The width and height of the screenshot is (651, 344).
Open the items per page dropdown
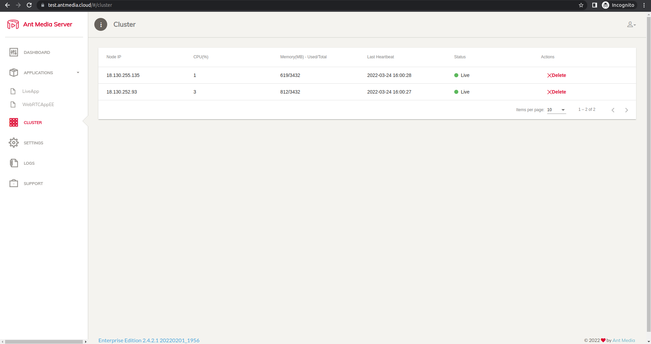pyautogui.click(x=556, y=110)
